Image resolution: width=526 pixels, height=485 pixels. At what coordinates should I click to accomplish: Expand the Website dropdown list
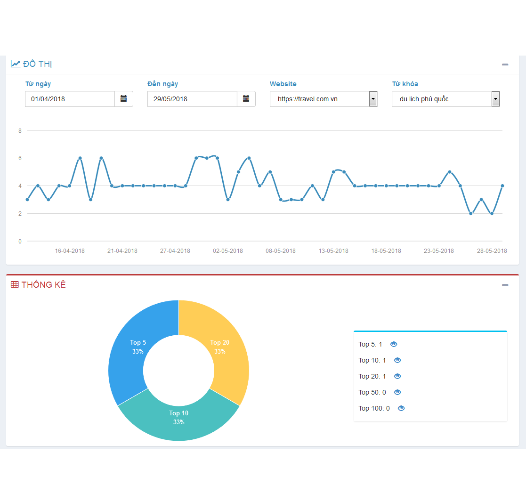coord(373,99)
